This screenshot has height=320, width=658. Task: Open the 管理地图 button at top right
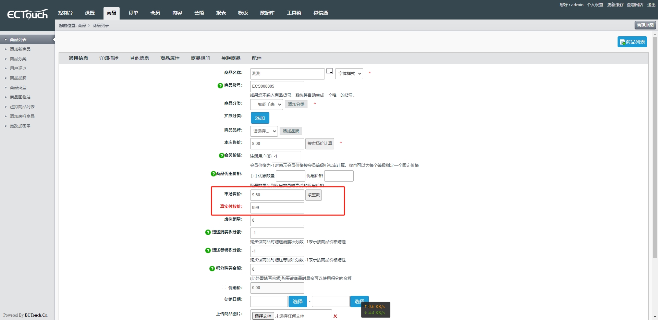click(x=645, y=25)
